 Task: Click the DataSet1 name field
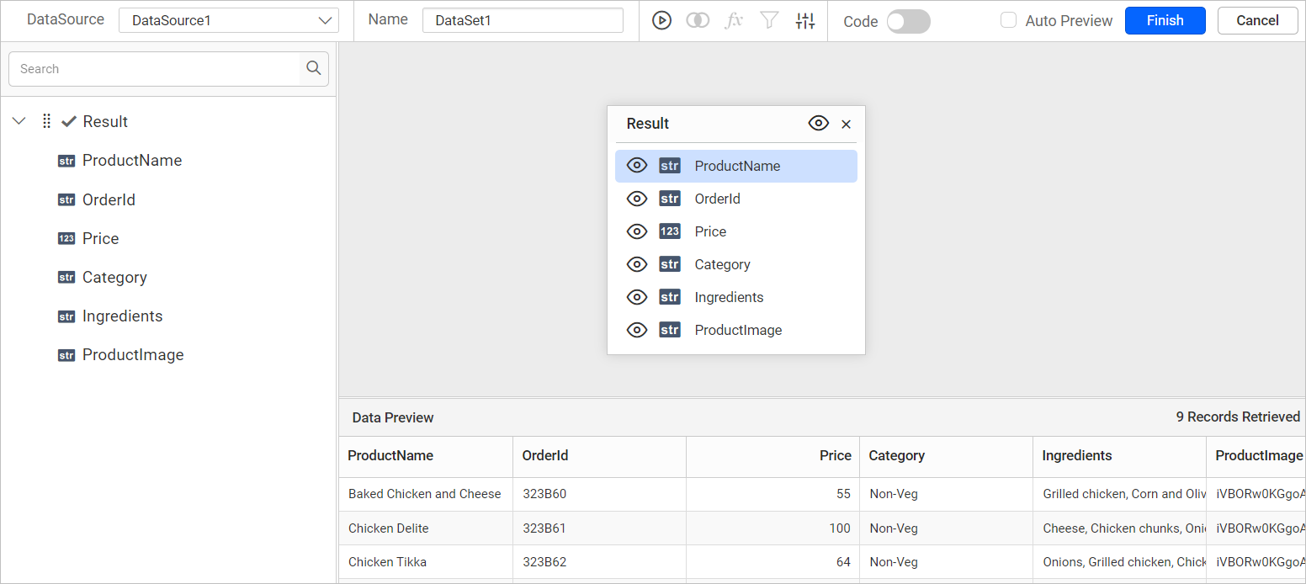point(523,20)
